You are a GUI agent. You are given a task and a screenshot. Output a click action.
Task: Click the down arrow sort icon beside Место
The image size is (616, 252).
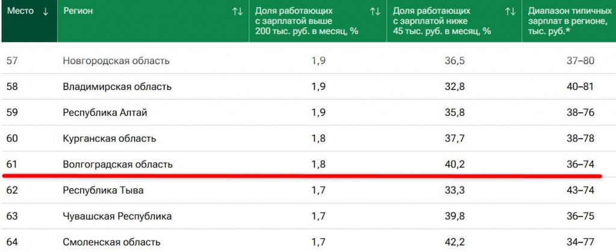pyautogui.click(x=46, y=11)
